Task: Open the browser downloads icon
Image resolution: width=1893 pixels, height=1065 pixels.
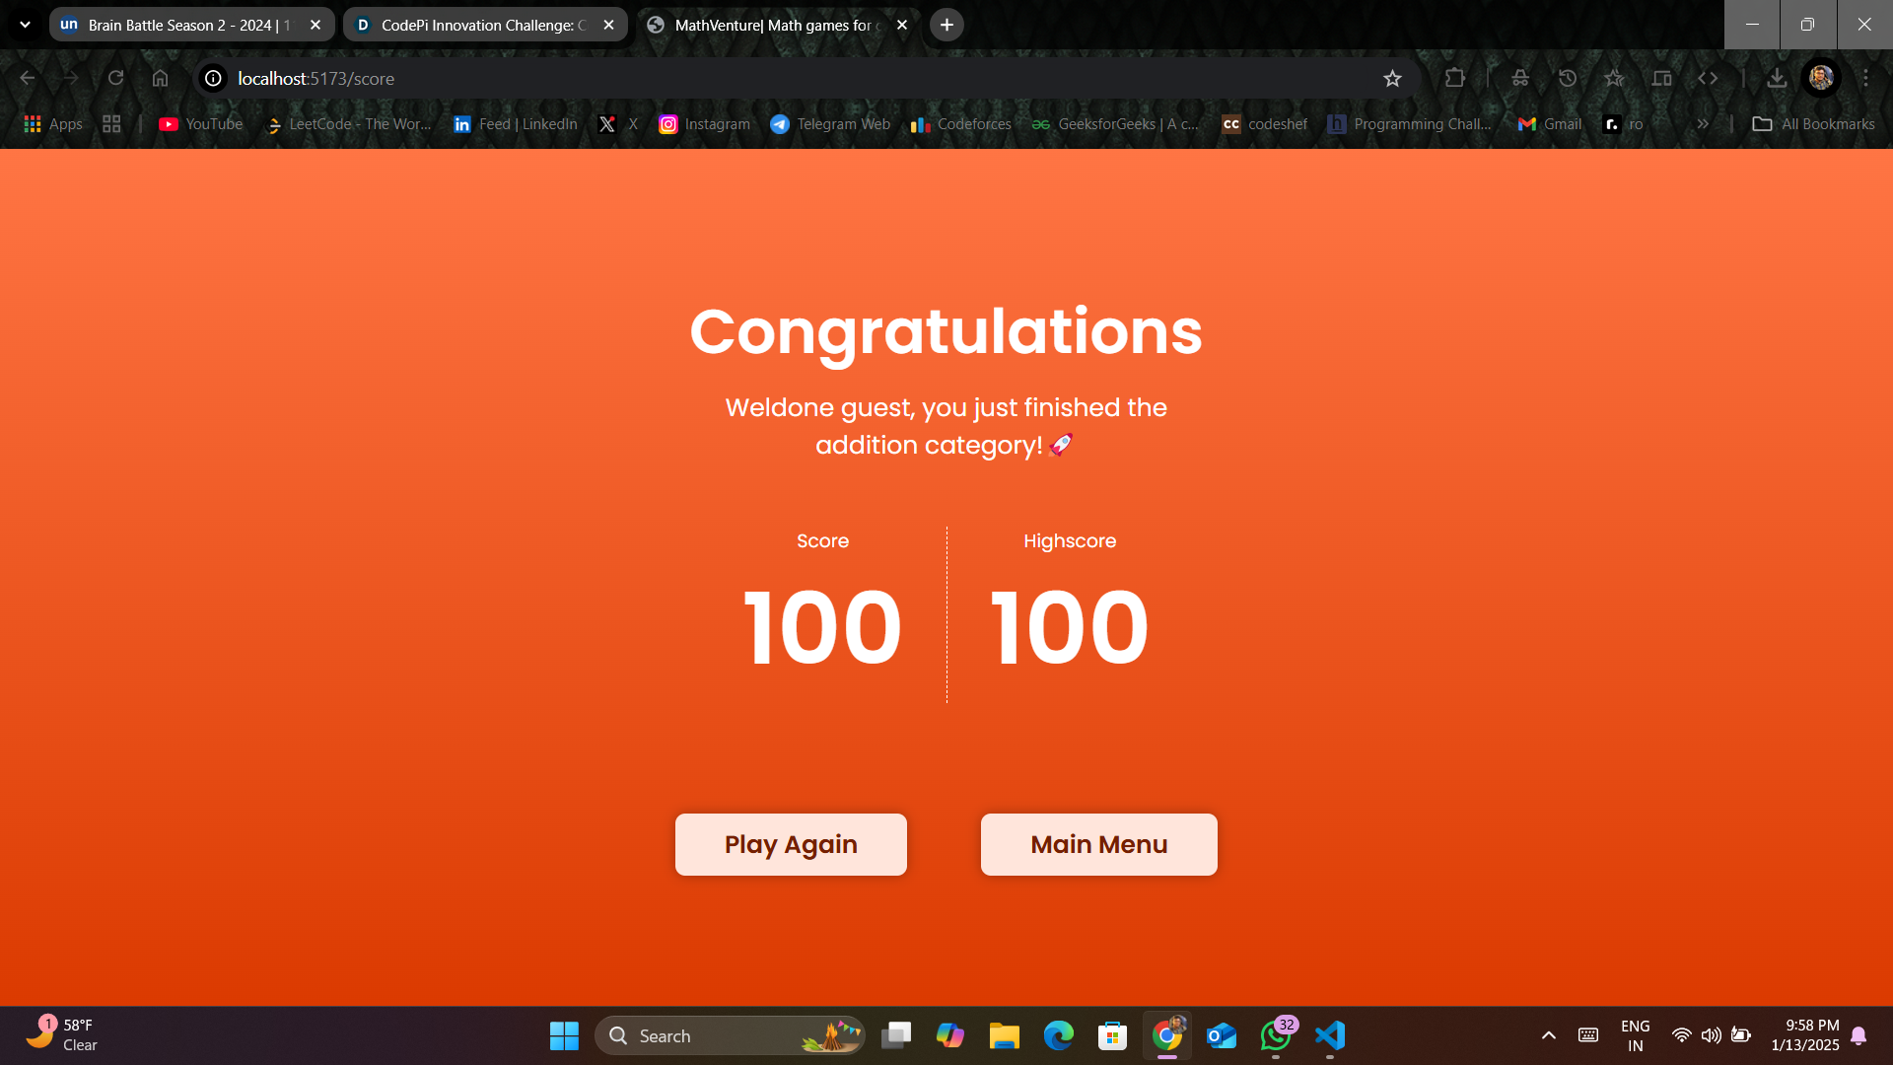Action: (x=1777, y=79)
